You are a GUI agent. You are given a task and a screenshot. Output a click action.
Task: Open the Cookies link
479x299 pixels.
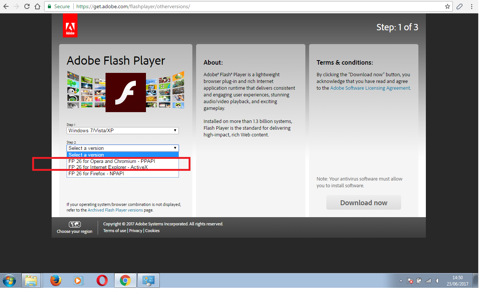[x=152, y=231]
